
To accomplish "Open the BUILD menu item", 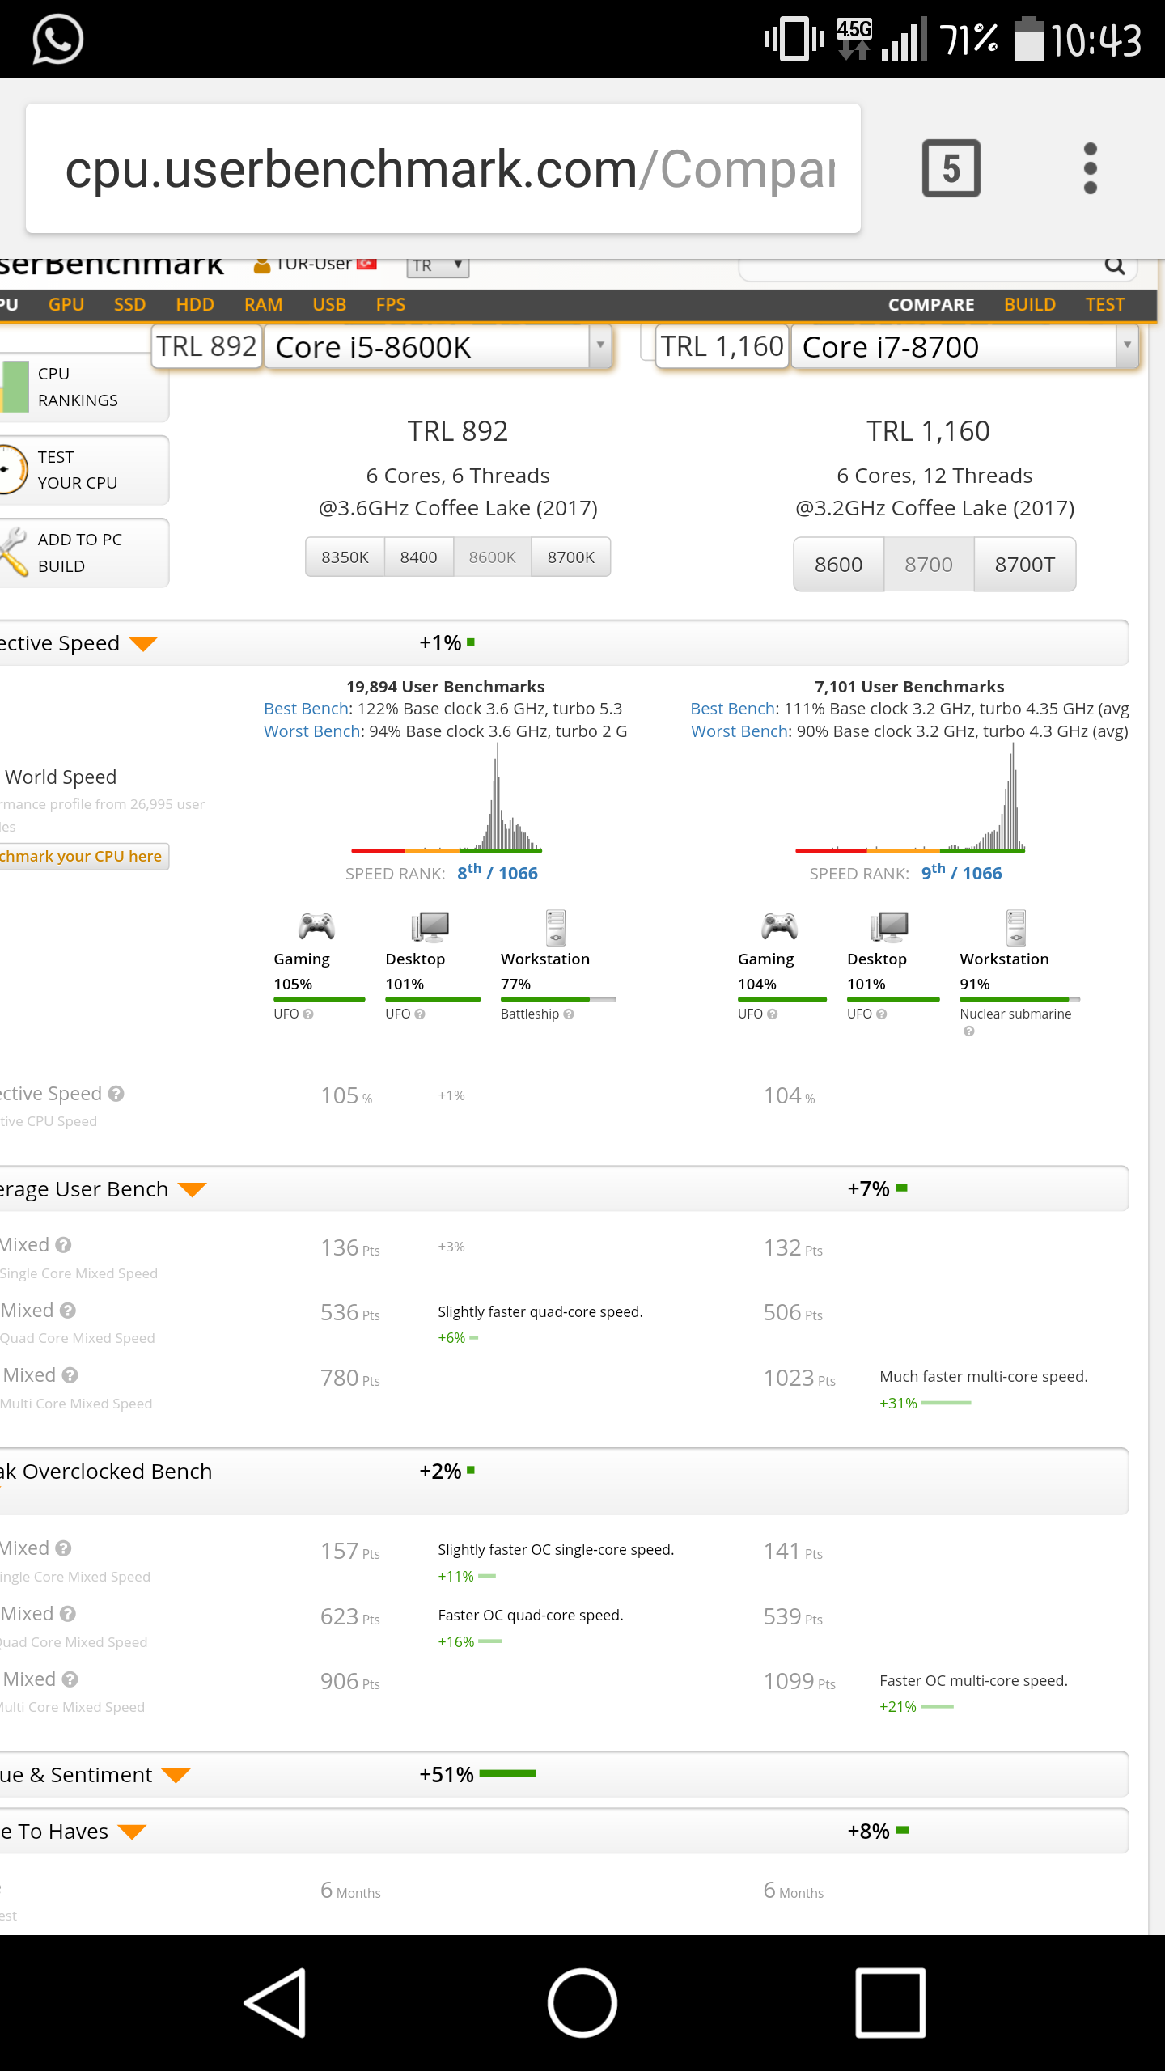I will point(1030,304).
